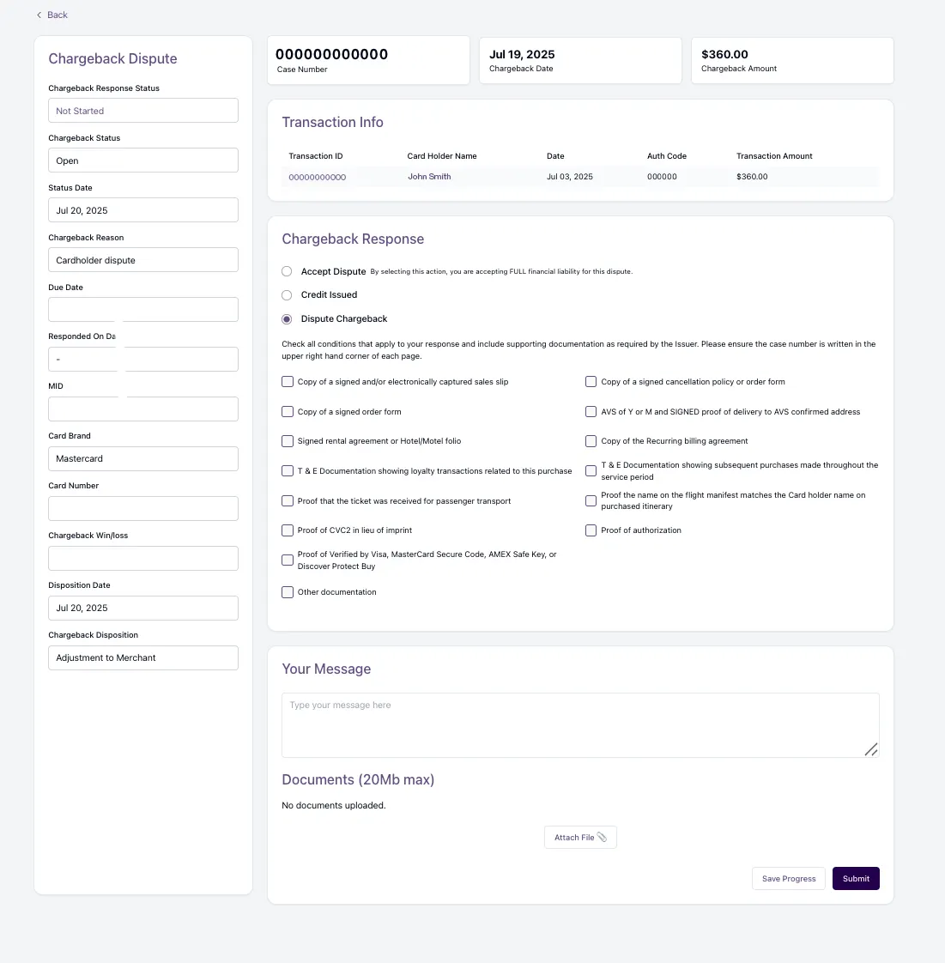The height and width of the screenshot is (963, 945).
Task: Click the Attach File button
Action: (580, 838)
